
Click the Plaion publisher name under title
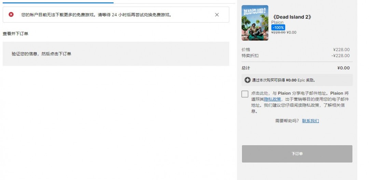click(x=277, y=22)
